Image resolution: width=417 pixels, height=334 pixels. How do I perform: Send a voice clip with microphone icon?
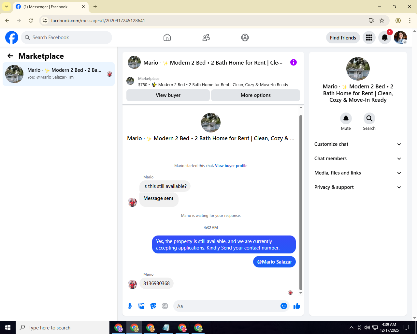(x=130, y=306)
